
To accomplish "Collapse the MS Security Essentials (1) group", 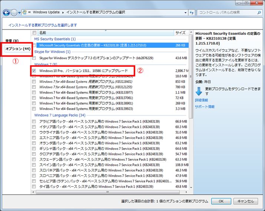I will coord(55,39).
